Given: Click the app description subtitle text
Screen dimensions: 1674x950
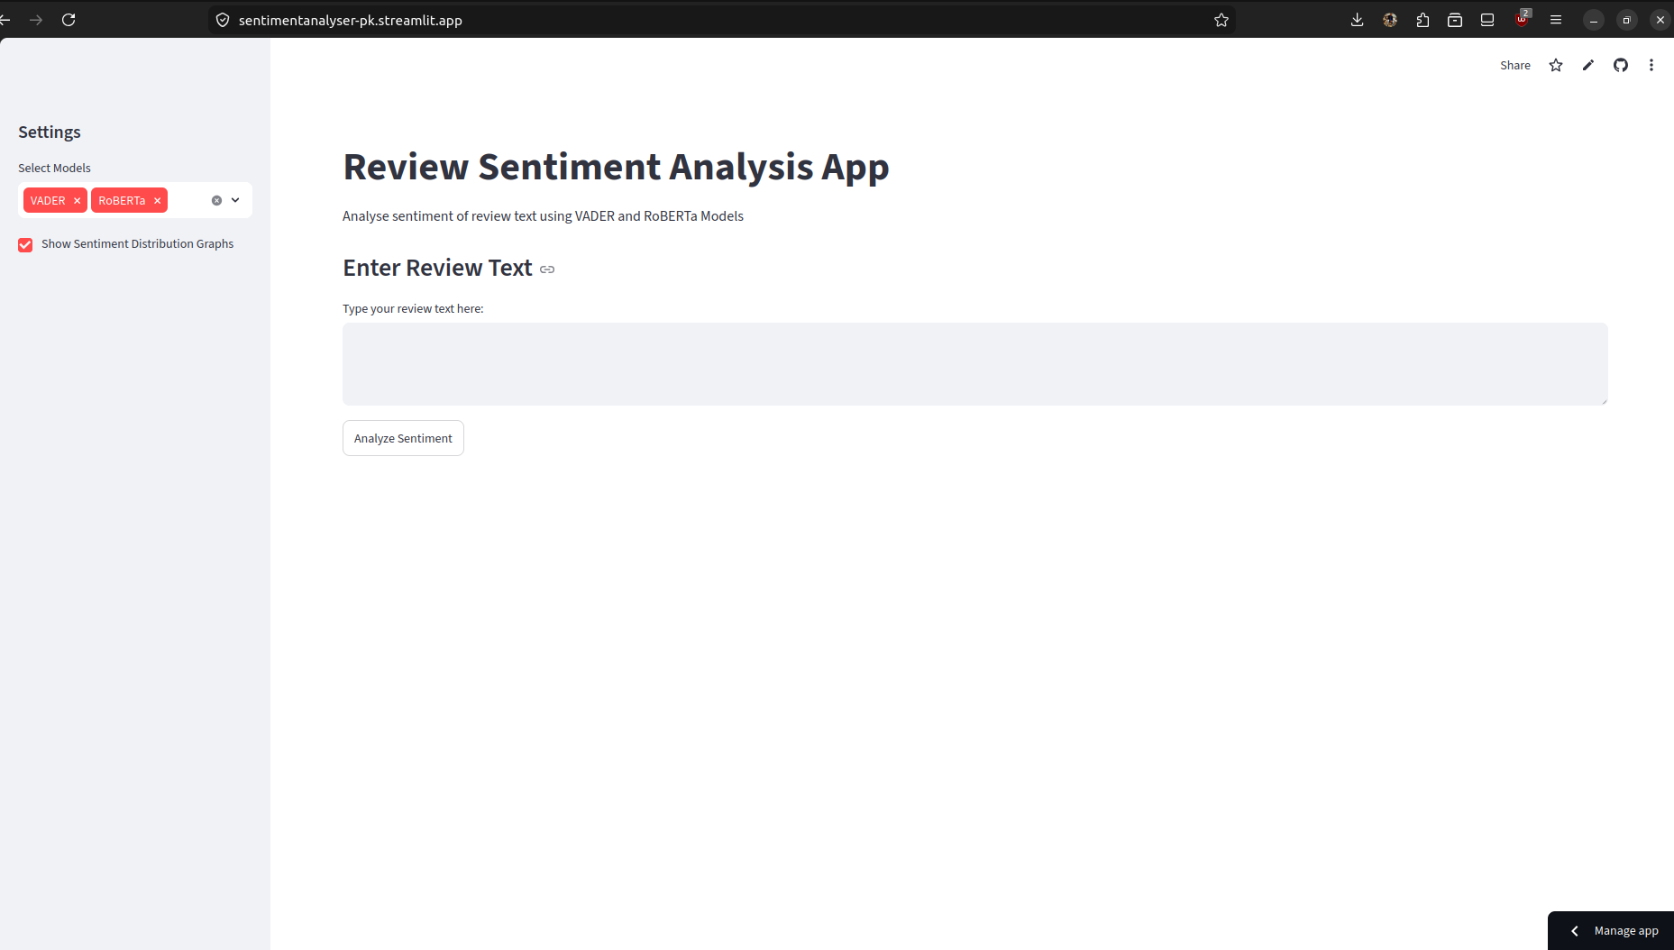Looking at the screenshot, I should point(543,216).
